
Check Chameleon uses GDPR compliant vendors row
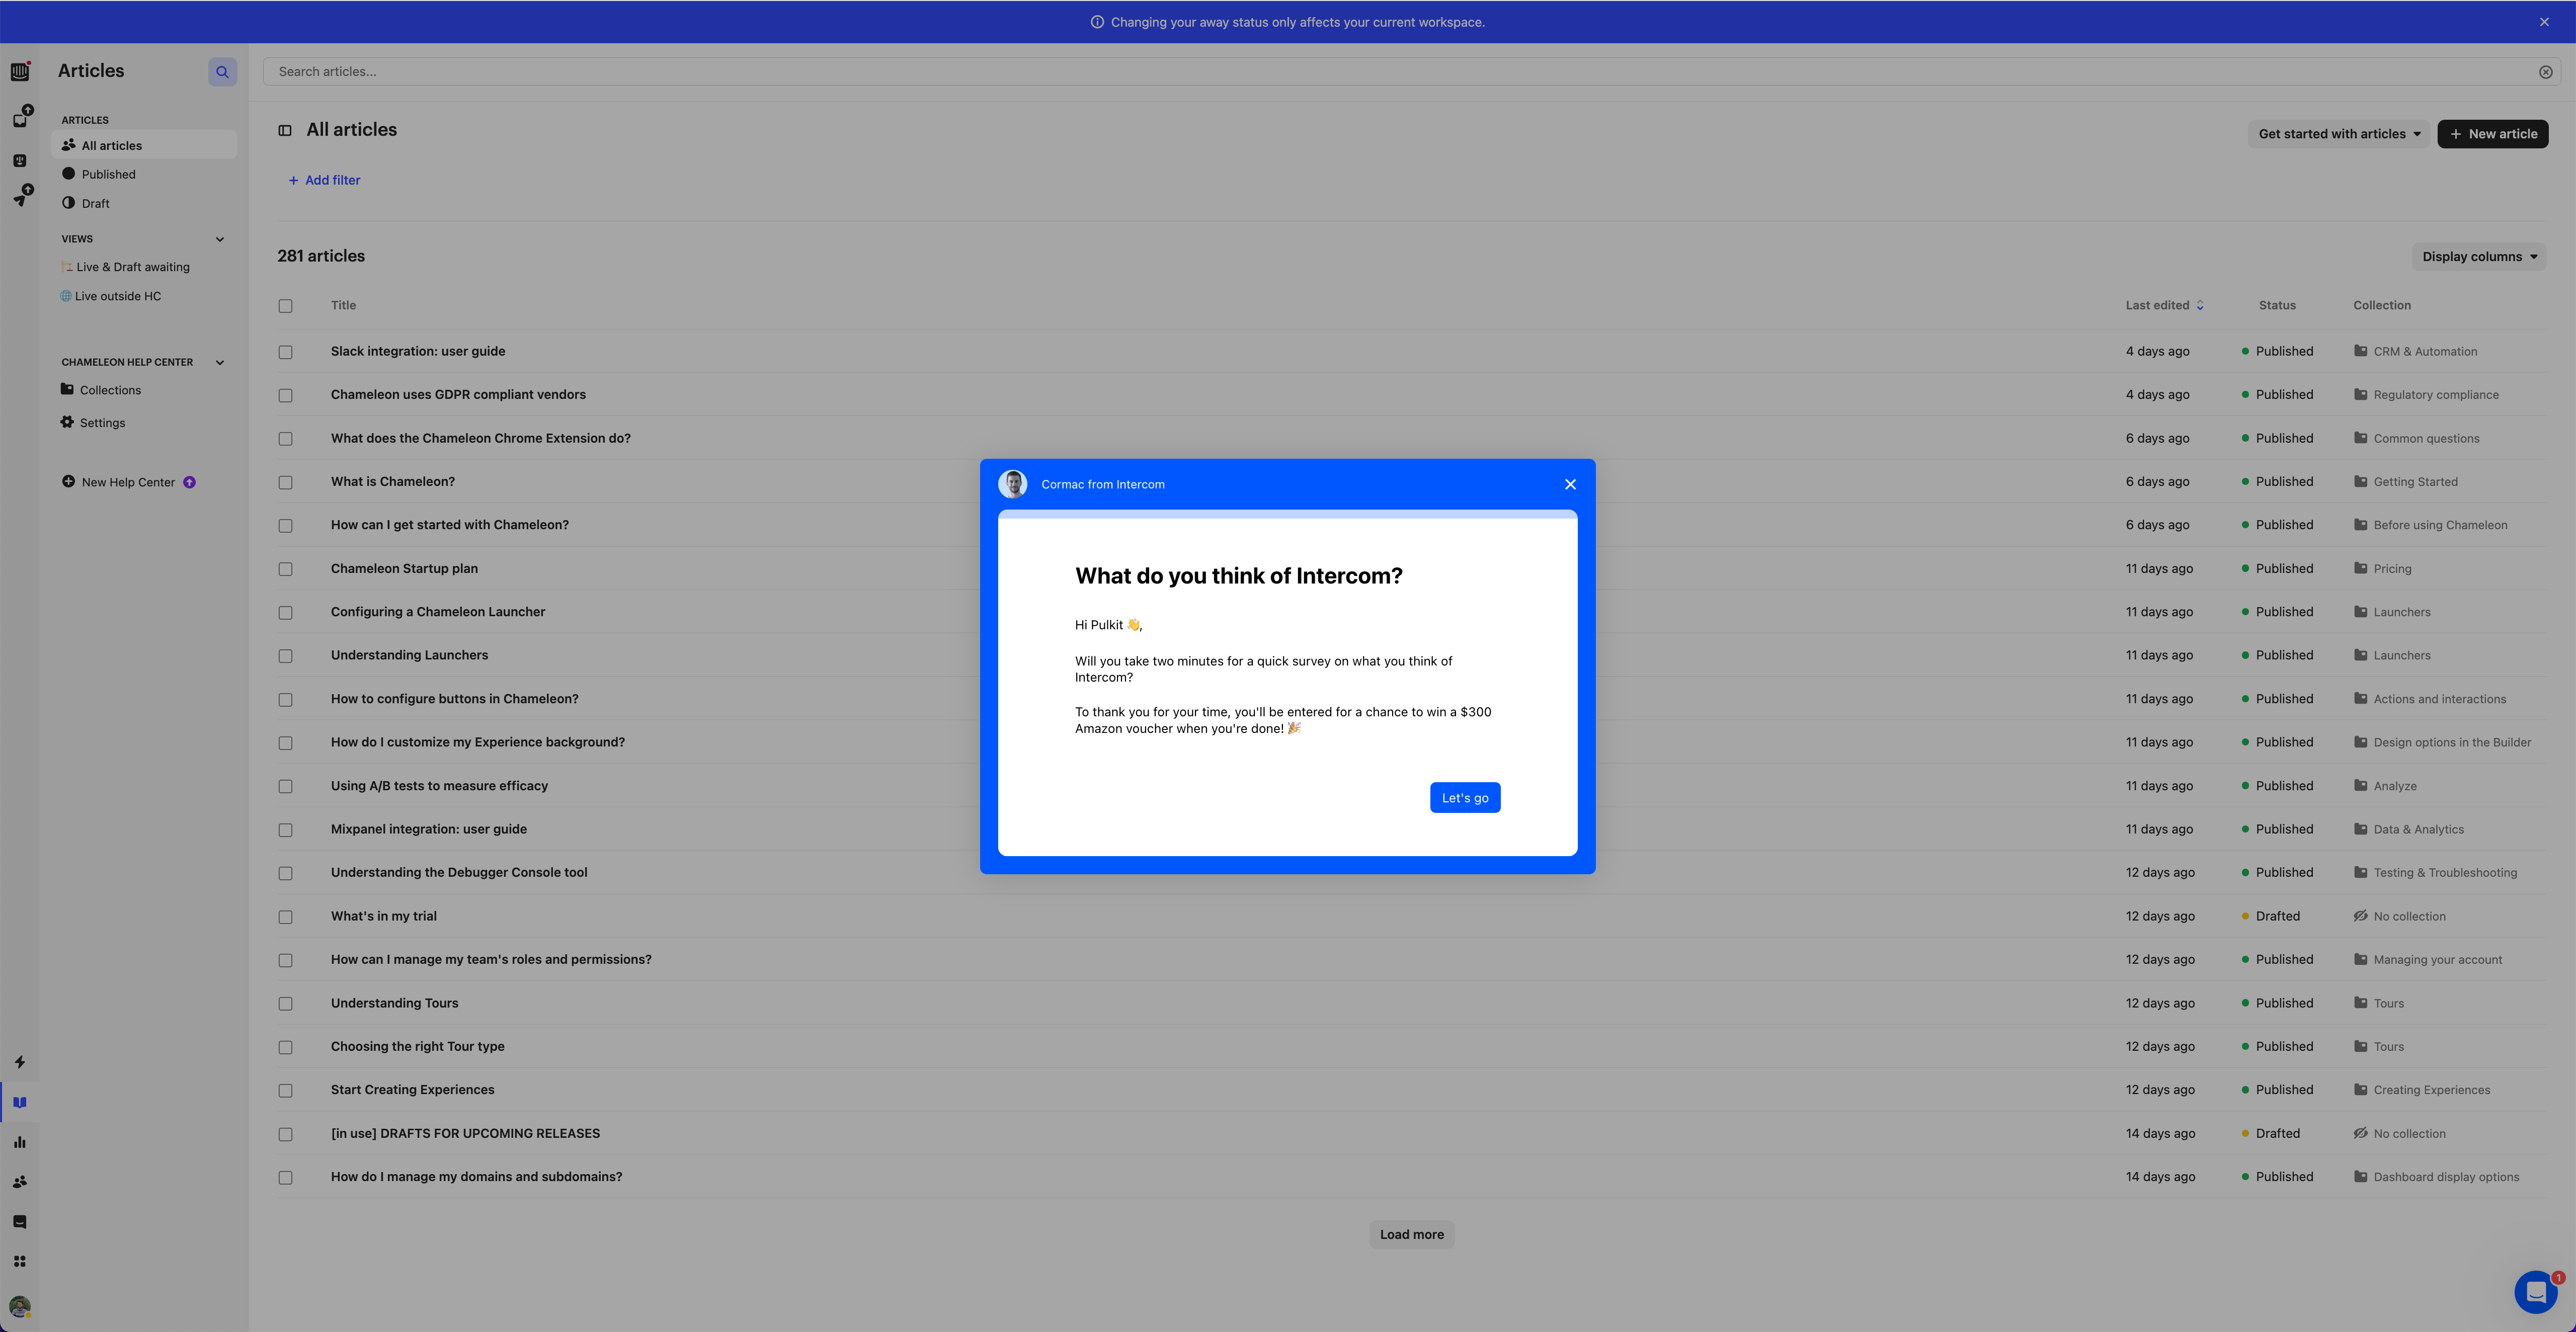(x=285, y=395)
